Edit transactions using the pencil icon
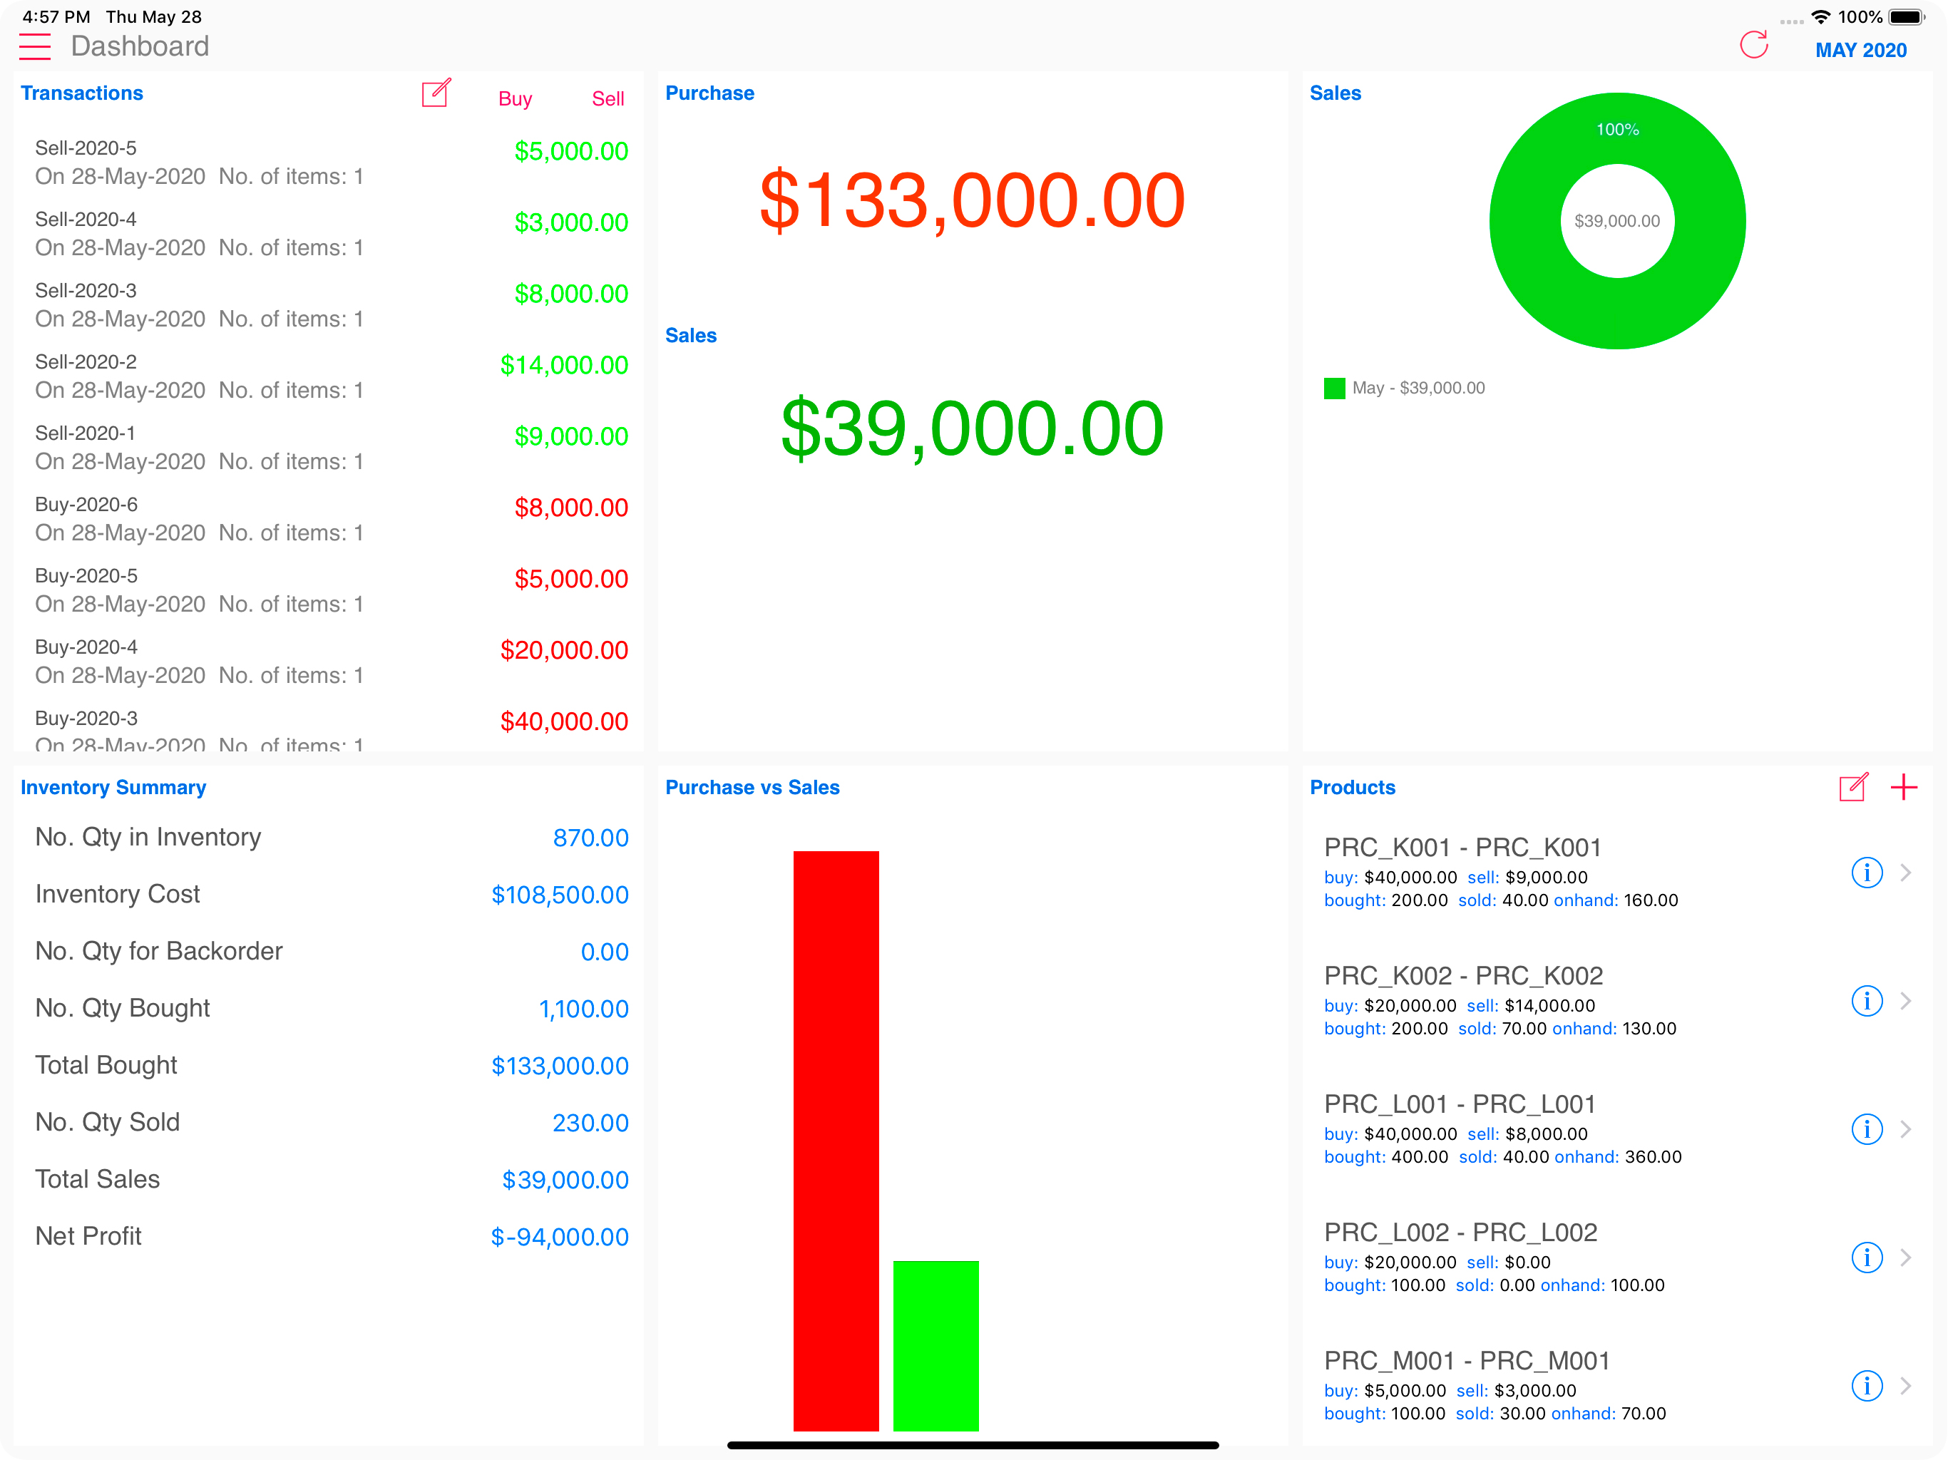 [x=436, y=93]
